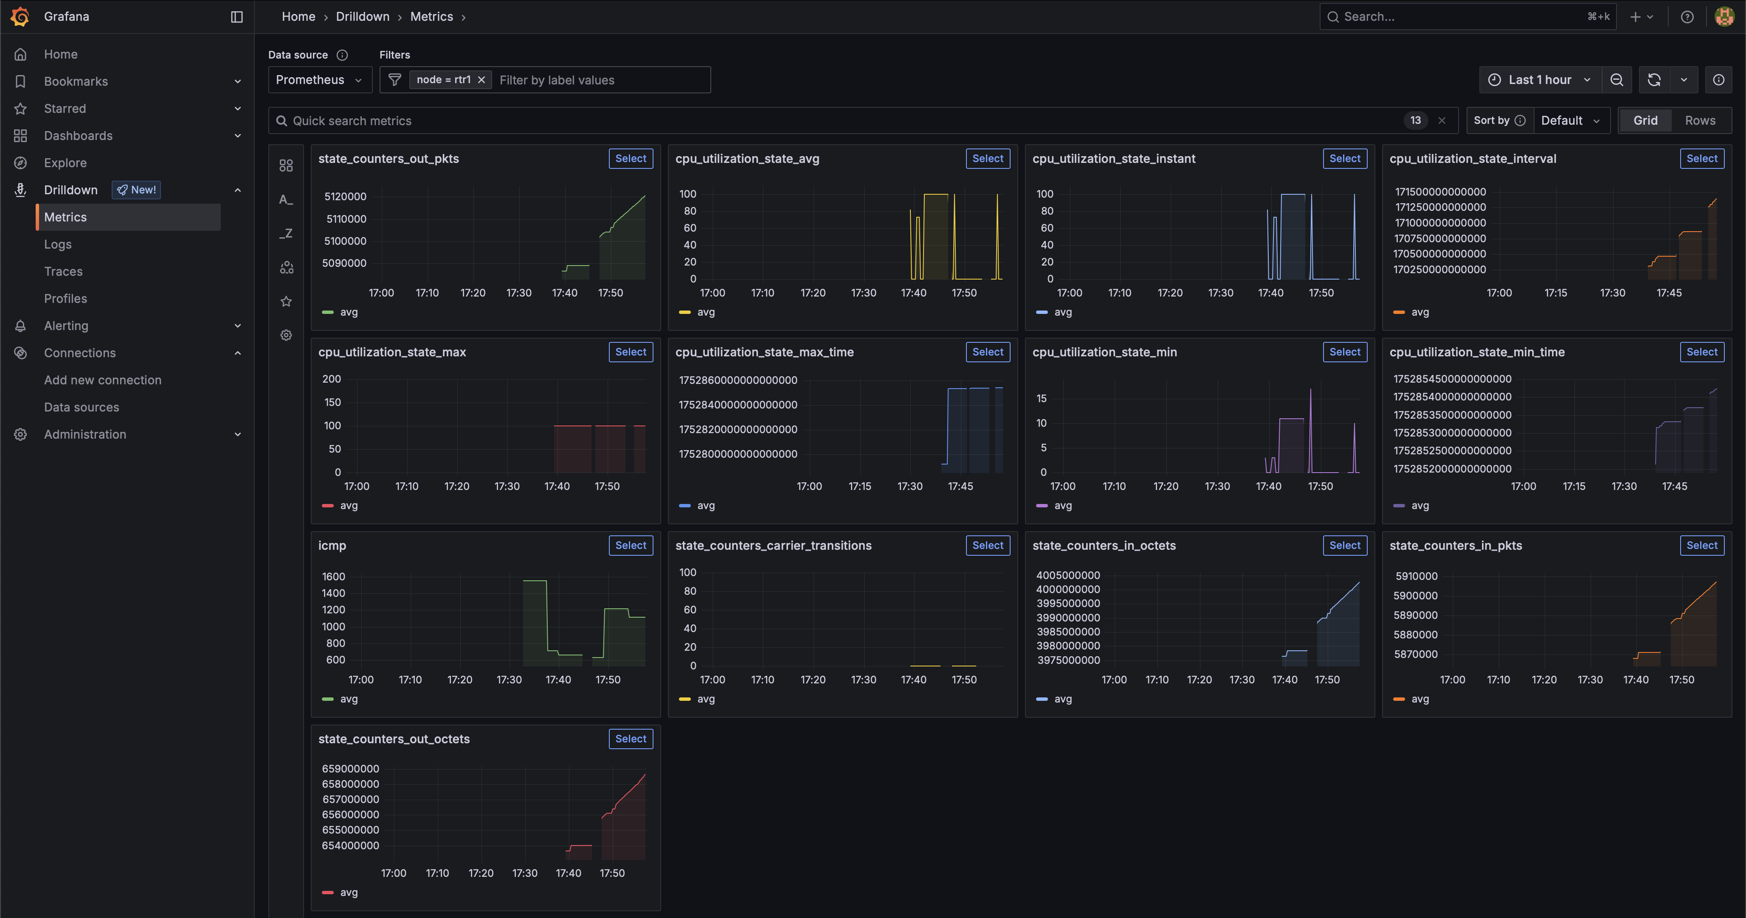This screenshot has height=918, width=1746.
Task: Open the help question mark icon
Action: tap(1687, 17)
